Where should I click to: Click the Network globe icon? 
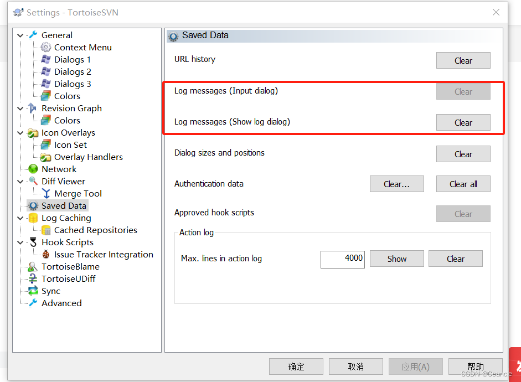(x=33, y=169)
